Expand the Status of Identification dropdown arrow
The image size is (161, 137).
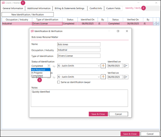[x=49, y=66]
